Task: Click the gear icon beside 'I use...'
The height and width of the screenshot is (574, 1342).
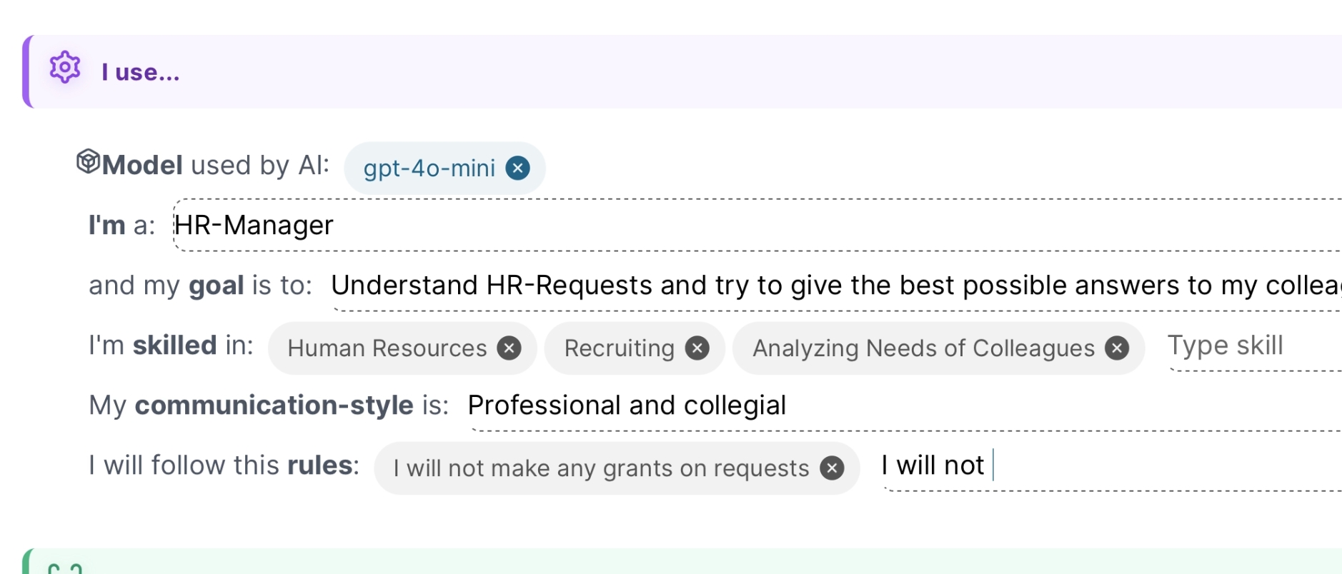Action: coord(64,68)
